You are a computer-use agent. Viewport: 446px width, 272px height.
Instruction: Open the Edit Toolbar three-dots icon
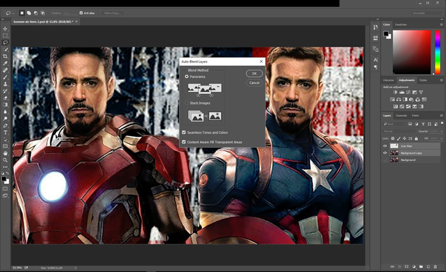(x=5, y=167)
